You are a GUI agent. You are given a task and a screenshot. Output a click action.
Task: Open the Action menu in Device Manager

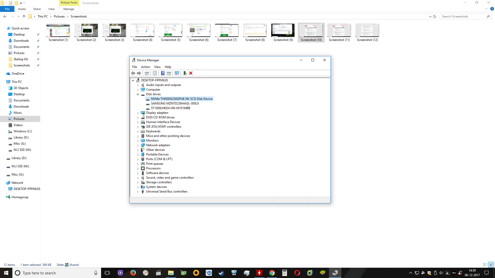pos(145,66)
